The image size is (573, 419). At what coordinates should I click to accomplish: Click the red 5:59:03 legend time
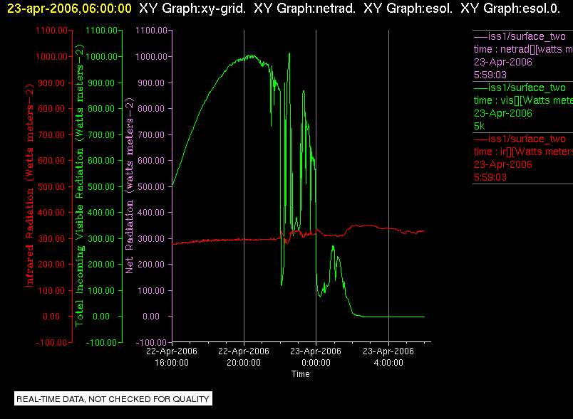pos(490,177)
